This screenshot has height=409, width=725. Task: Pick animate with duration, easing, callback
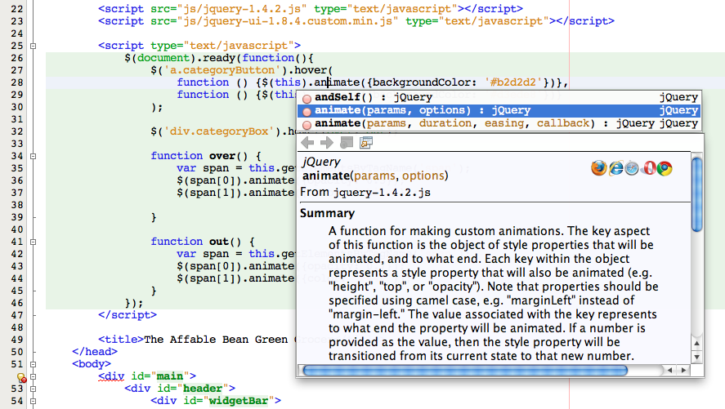tap(458, 123)
